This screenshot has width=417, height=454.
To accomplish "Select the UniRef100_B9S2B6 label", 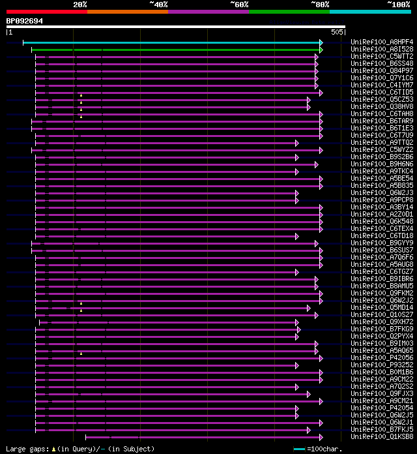I will (x=382, y=157).
